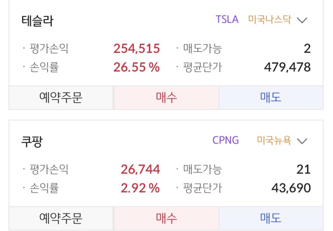
Task: Select Coupang 평균단가 43,690 value
Action: tap(291, 188)
